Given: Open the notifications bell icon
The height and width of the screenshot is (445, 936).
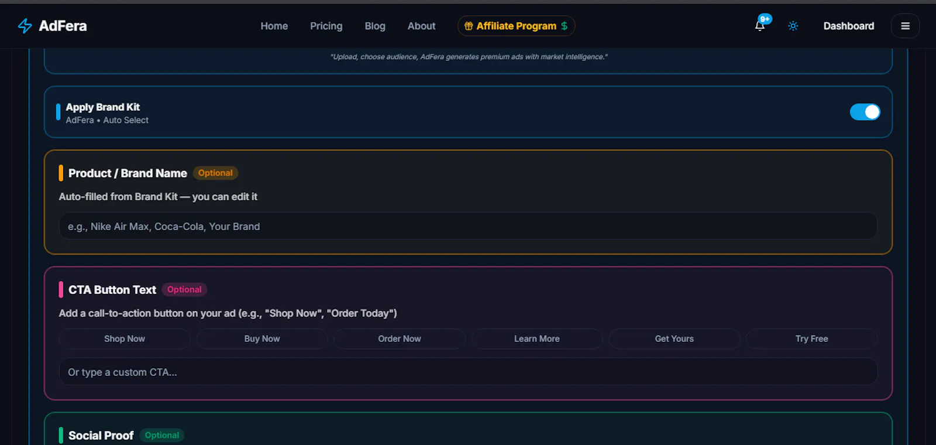Looking at the screenshot, I should pyautogui.click(x=760, y=26).
